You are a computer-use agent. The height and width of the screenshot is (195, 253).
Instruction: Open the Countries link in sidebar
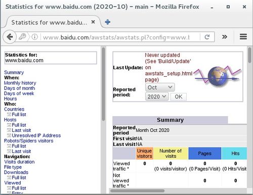(14, 109)
